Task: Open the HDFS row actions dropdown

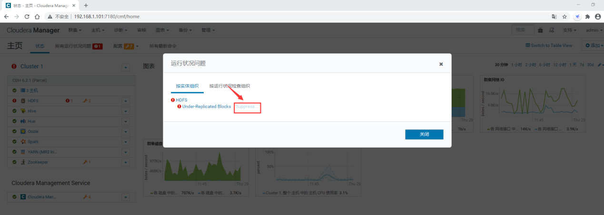Action: 126,101
